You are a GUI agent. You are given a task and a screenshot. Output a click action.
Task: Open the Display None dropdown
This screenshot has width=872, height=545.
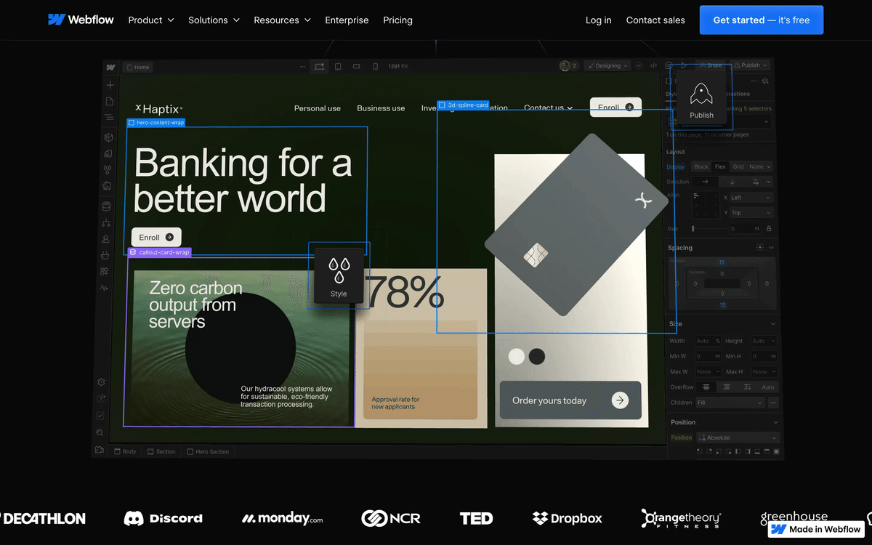click(760, 166)
